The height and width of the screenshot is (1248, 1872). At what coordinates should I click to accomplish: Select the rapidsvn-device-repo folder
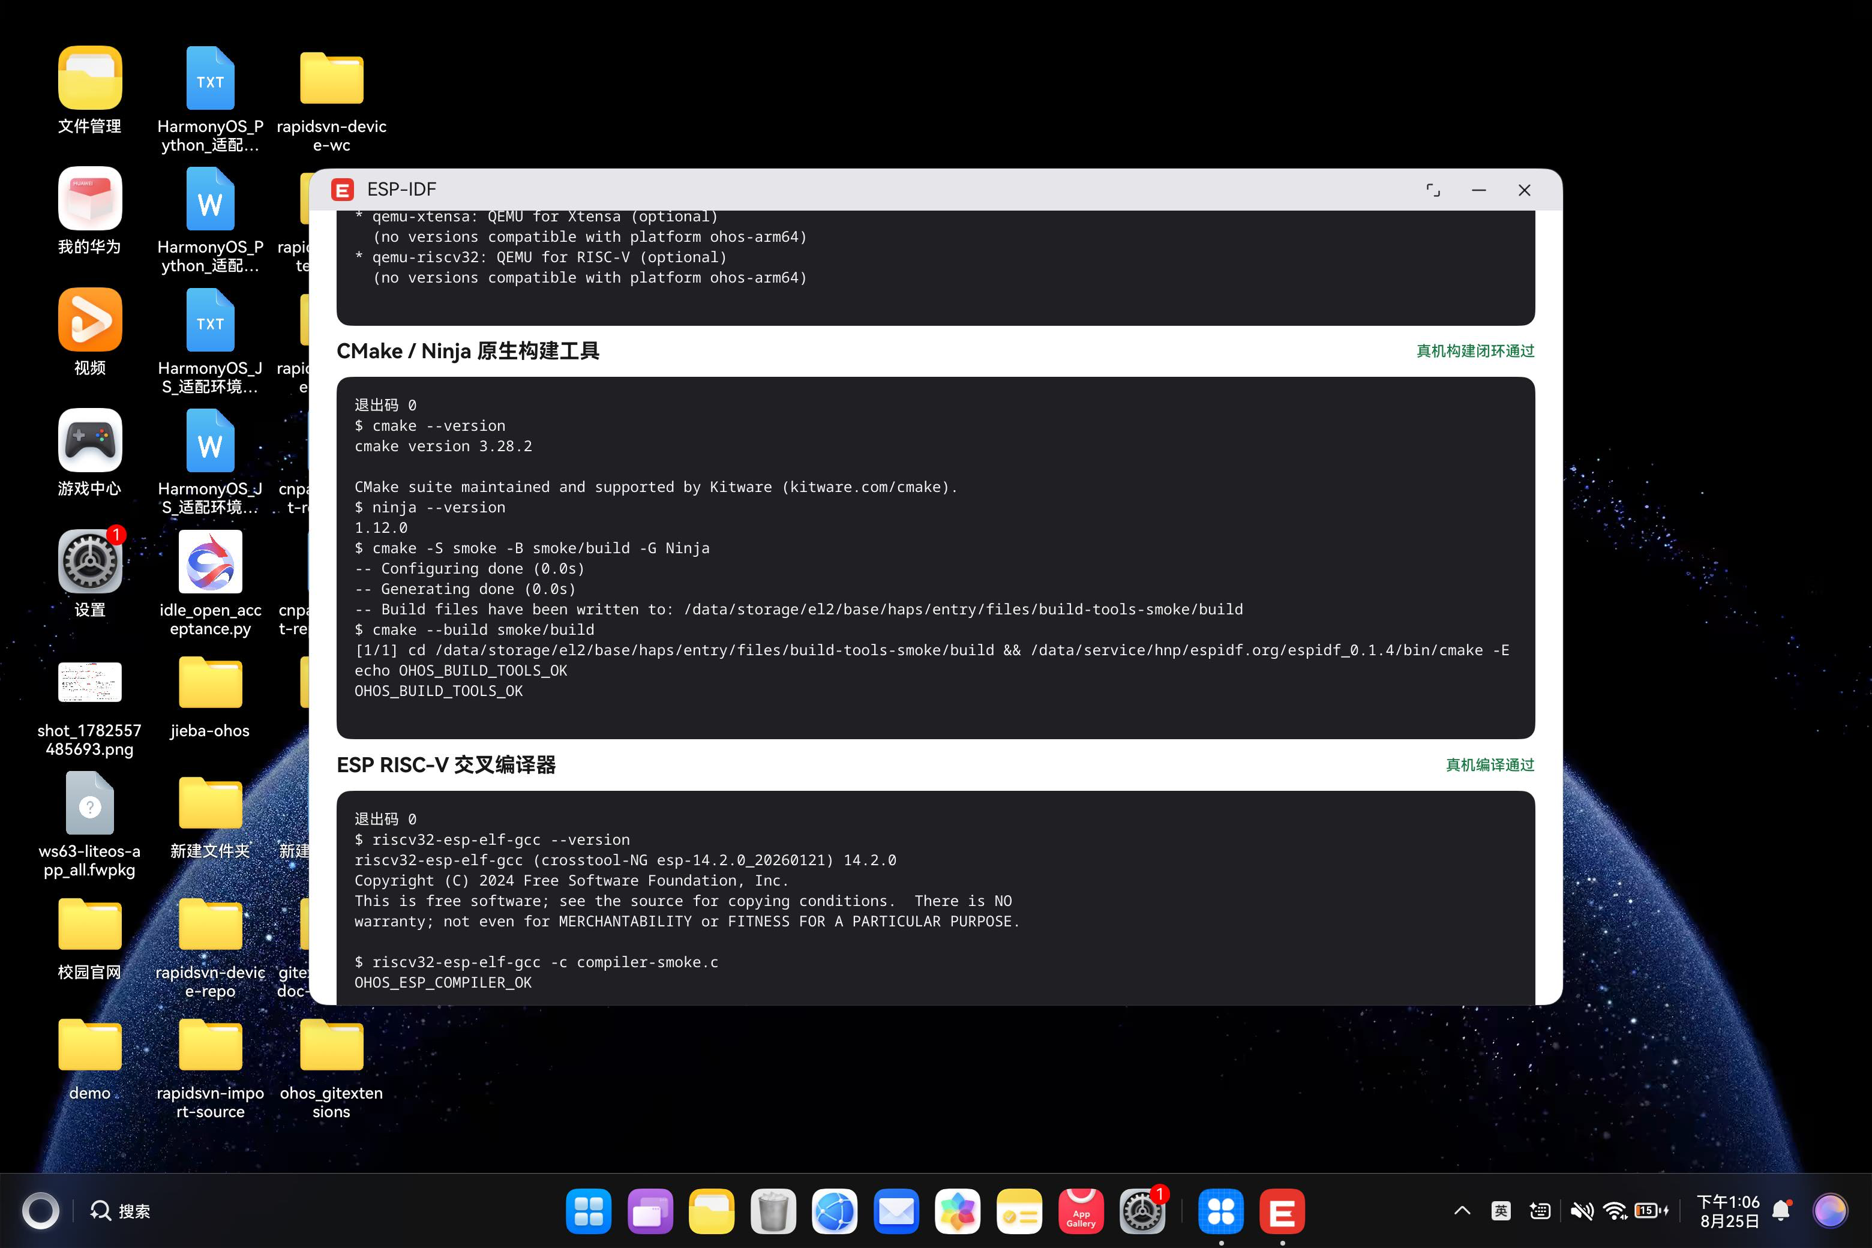210,924
